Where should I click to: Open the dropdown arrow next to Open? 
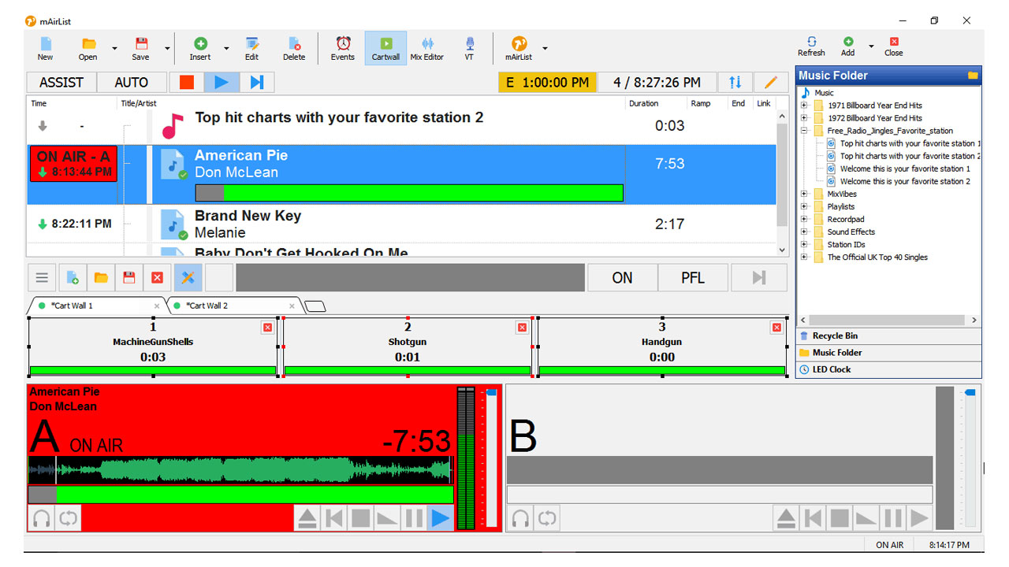[x=114, y=49]
